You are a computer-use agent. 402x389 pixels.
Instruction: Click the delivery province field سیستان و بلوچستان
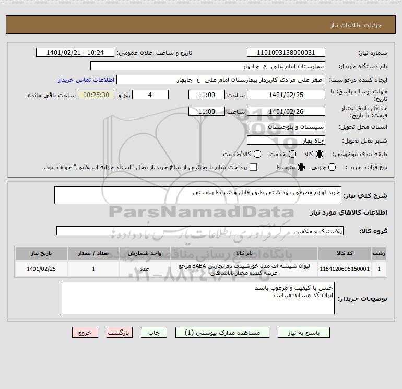tap(286, 126)
